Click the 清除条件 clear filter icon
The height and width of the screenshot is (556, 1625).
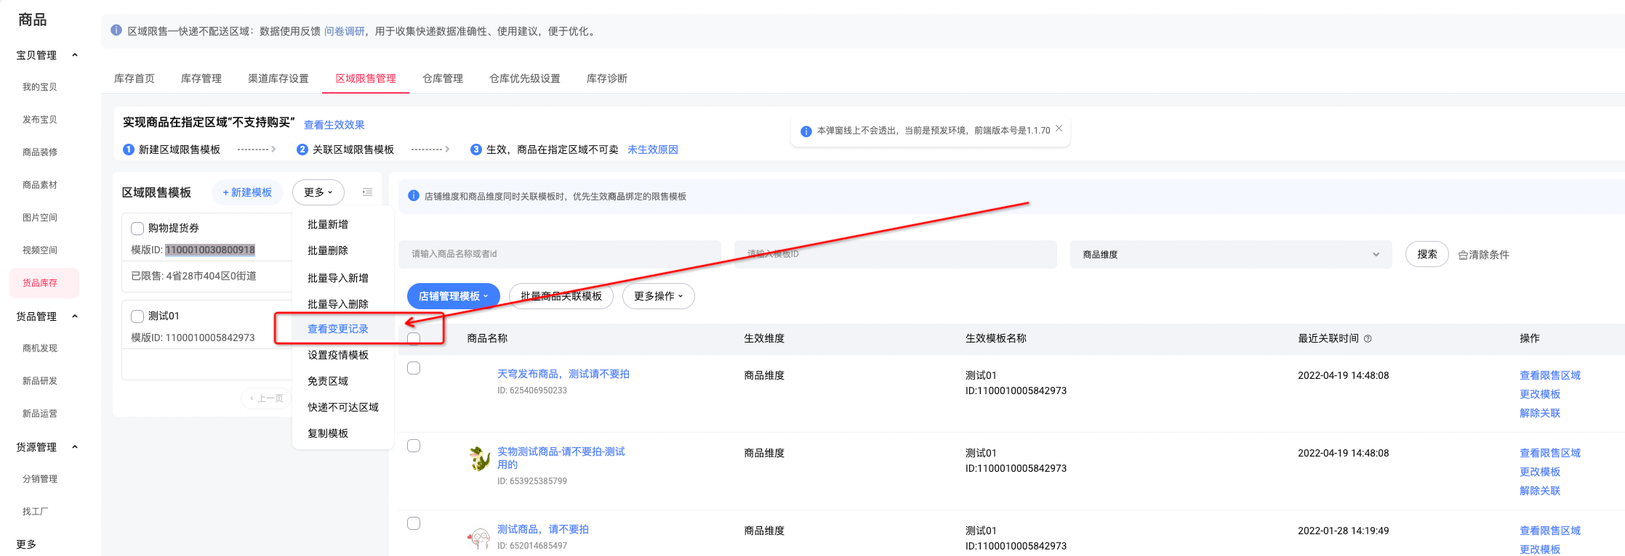(x=1463, y=255)
